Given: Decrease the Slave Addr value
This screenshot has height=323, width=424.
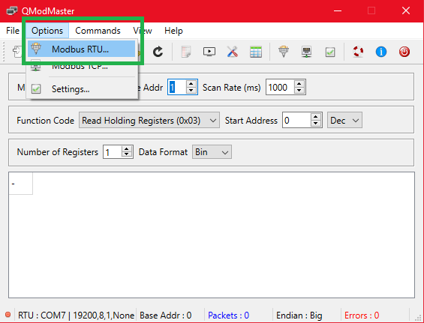Looking at the screenshot, I should pyautogui.click(x=191, y=91).
